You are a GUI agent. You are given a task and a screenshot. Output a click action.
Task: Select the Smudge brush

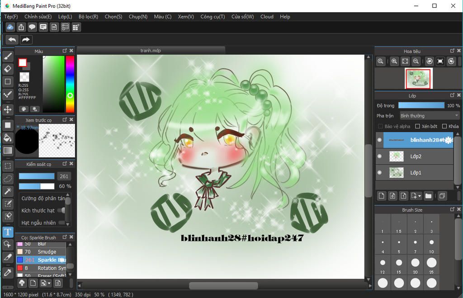click(x=41, y=251)
